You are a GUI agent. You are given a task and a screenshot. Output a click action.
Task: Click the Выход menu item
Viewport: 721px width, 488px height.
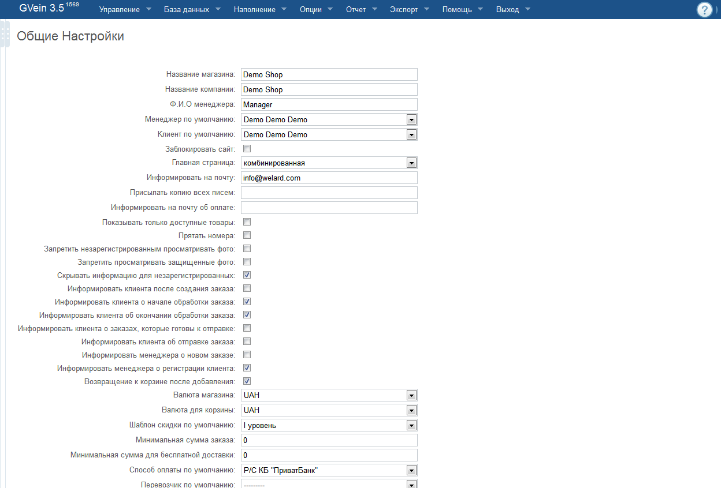pos(512,10)
